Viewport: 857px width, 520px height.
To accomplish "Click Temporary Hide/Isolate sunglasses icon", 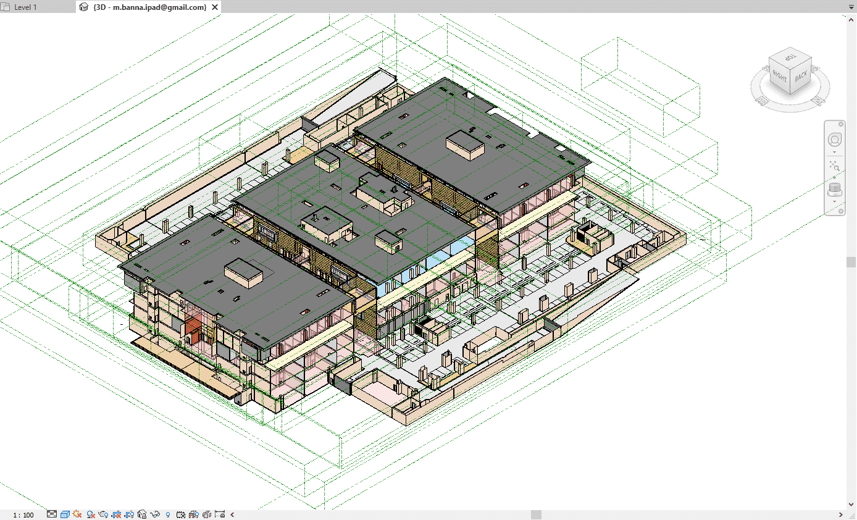I will pyautogui.click(x=155, y=514).
